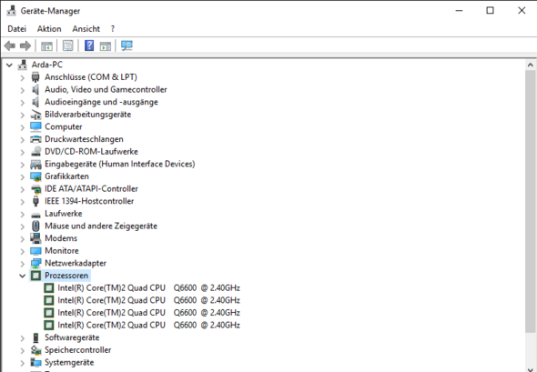Click the Monitore screen icon

tap(35, 251)
